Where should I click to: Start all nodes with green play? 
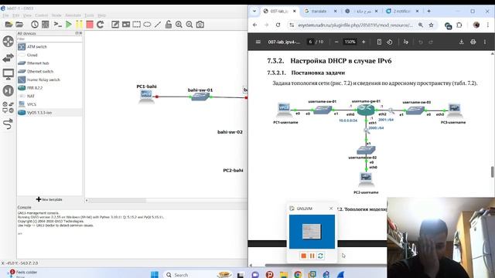(69, 24)
